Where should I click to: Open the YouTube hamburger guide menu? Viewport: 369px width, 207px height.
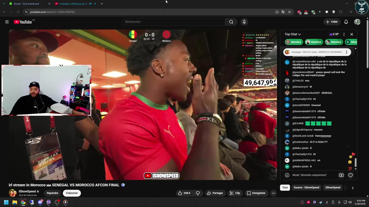(x=7, y=22)
